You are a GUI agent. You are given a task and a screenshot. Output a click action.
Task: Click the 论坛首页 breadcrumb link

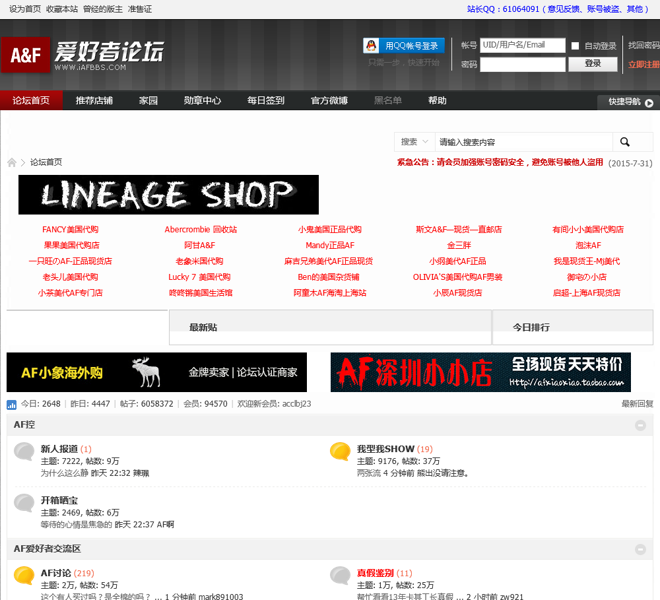pos(46,162)
